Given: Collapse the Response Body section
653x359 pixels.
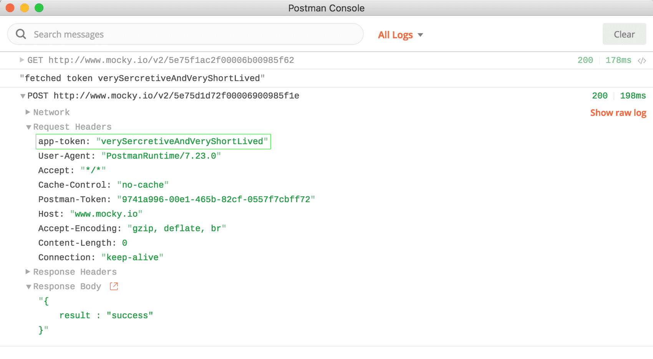Looking at the screenshot, I should [x=28, y=286].
